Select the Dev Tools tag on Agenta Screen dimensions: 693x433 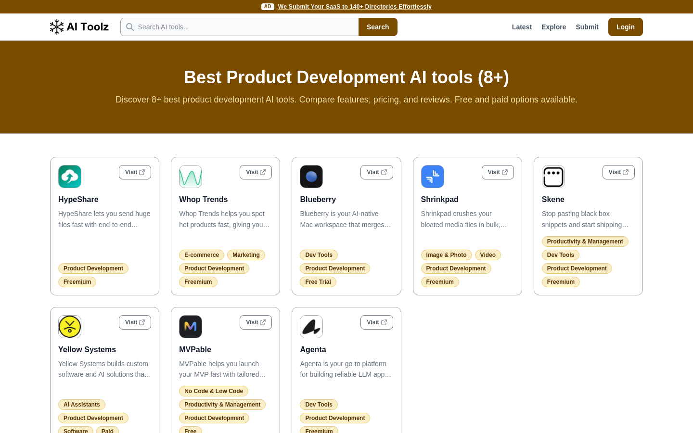319,405
